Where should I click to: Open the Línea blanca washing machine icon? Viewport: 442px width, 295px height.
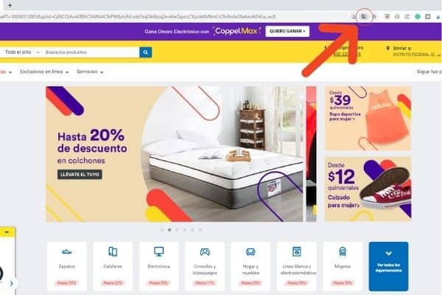click(x=297, y=251)
